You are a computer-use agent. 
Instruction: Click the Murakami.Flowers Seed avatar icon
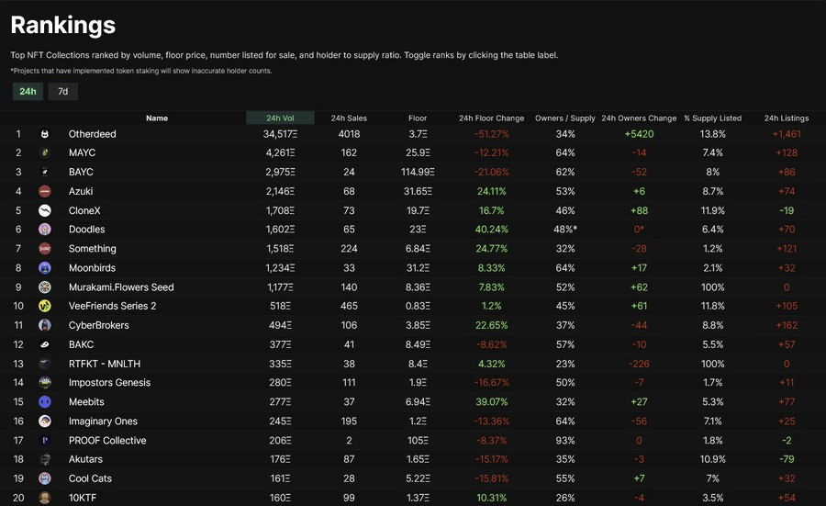45,287
